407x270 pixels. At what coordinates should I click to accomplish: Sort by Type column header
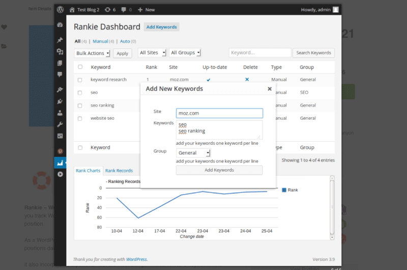tap(276, 67)
